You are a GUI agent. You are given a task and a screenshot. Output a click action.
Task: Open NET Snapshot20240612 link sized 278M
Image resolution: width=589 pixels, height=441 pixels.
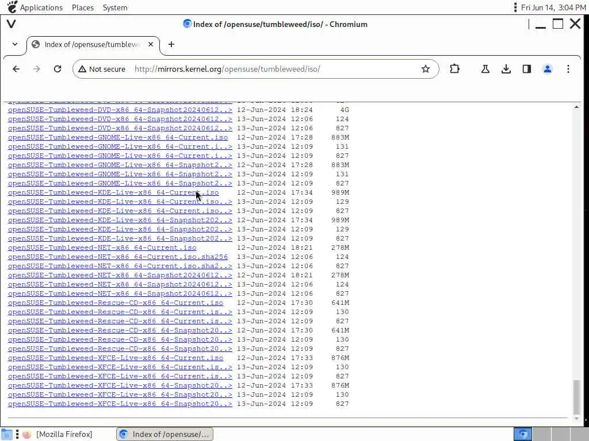pos(120,275)
